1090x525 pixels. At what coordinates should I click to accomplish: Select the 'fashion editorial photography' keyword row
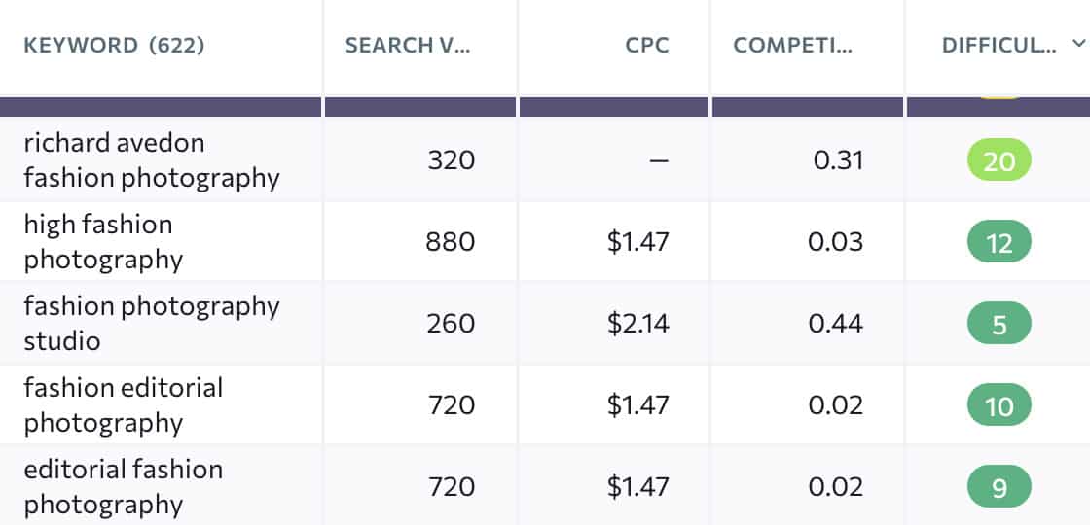pyautogui.click(x=123, y=405)
